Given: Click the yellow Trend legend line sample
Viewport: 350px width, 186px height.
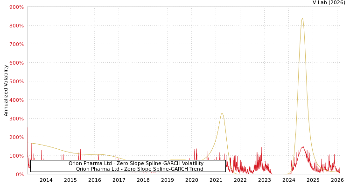Looking at the screenshot, I should point(215,169).
